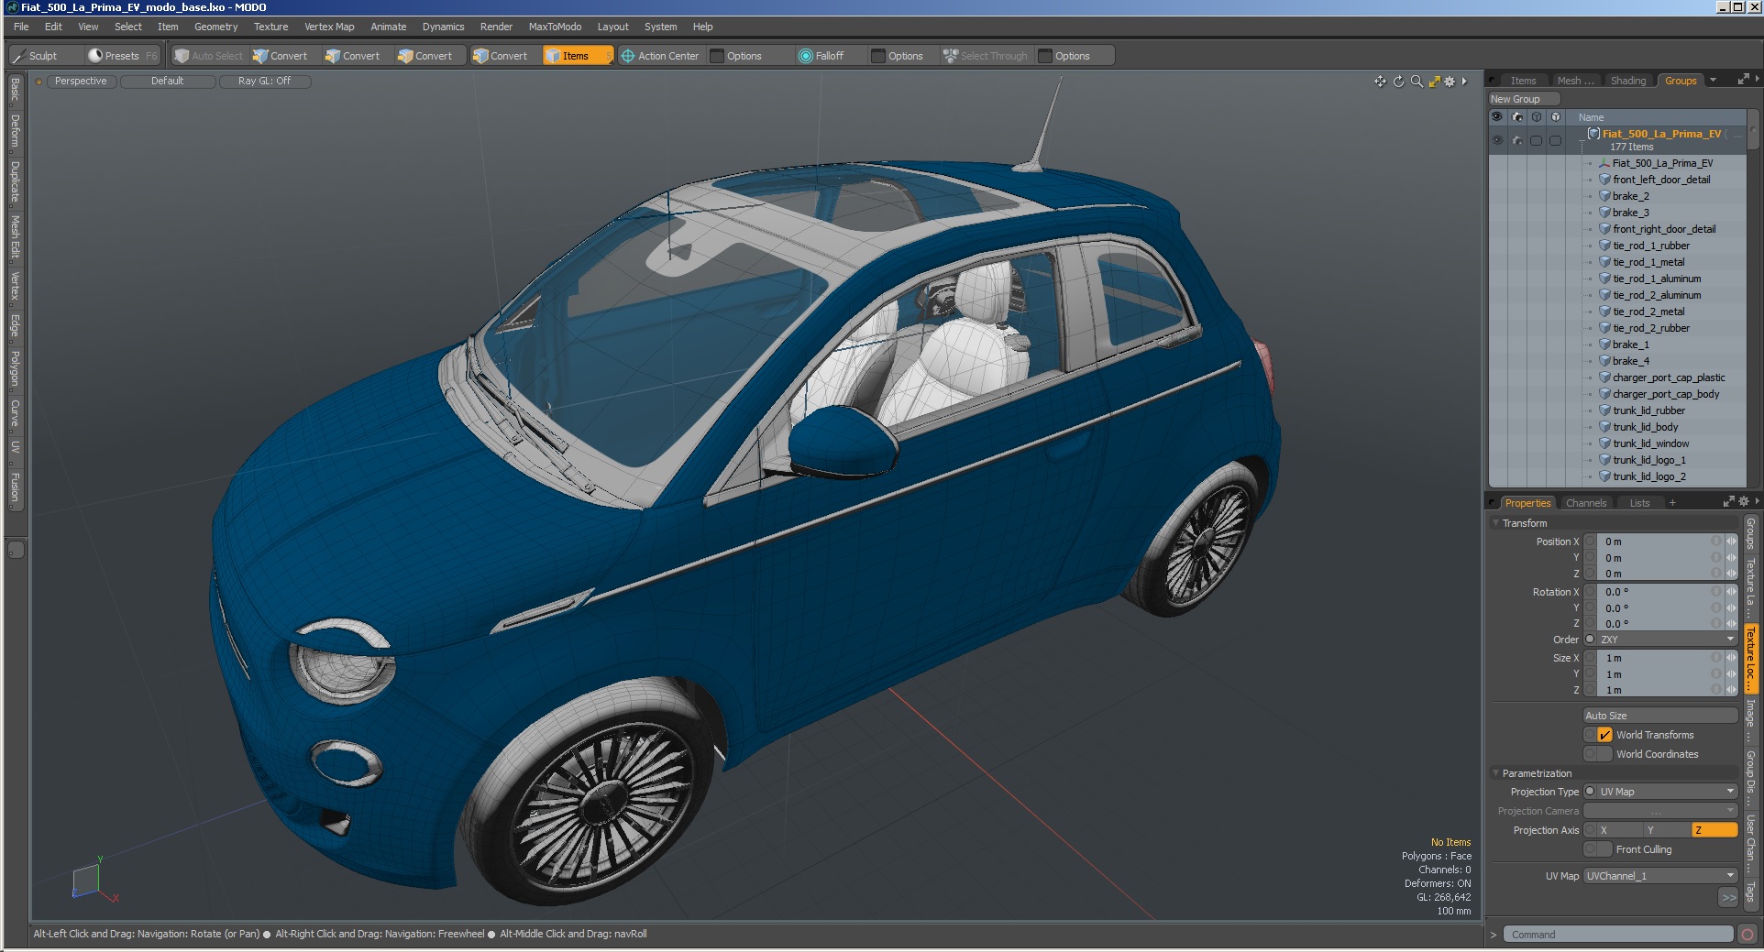Open the panel tabs dropdown arrow next to Groups

point(1713,80)
